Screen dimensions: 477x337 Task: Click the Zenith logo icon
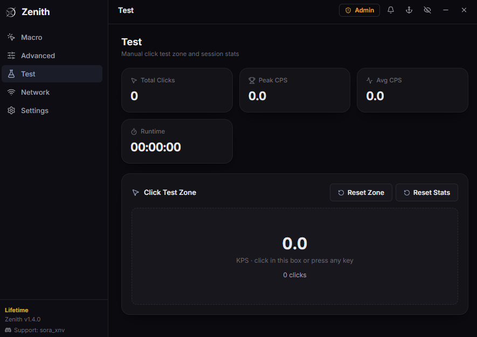(11, 12)
